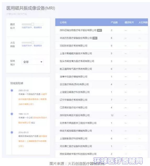Click the 火石指数 column header

pyautogui.click(x=143, y=22)
